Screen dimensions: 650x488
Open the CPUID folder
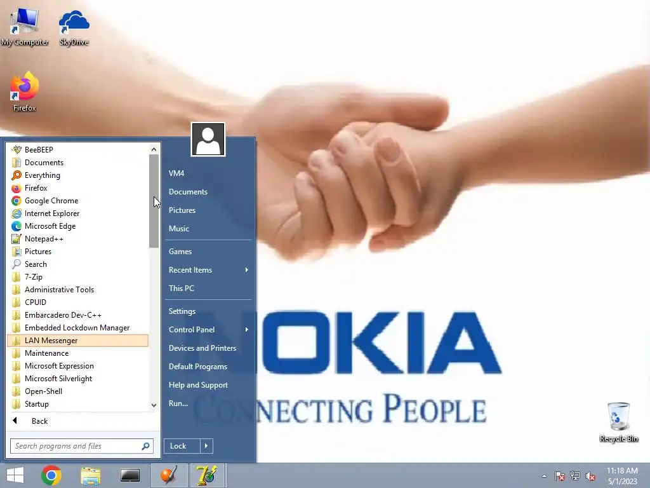[x=77, y=302]
